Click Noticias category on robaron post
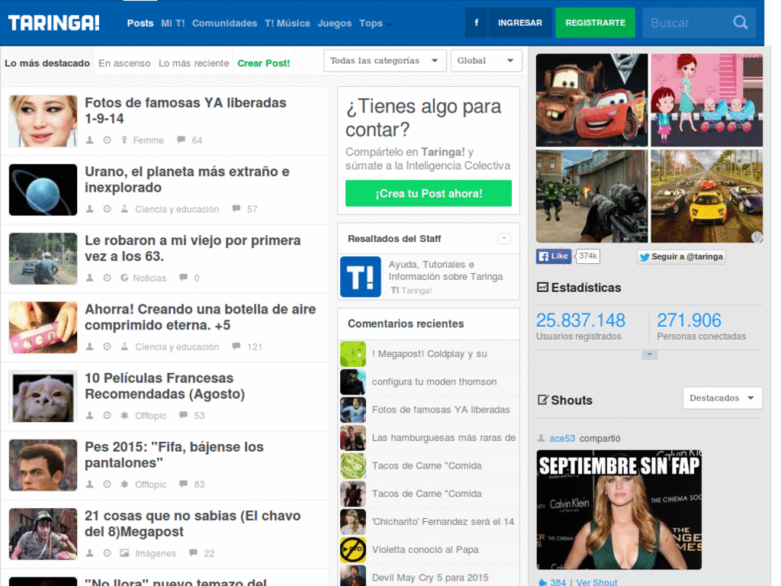 [x=149, y=278]
